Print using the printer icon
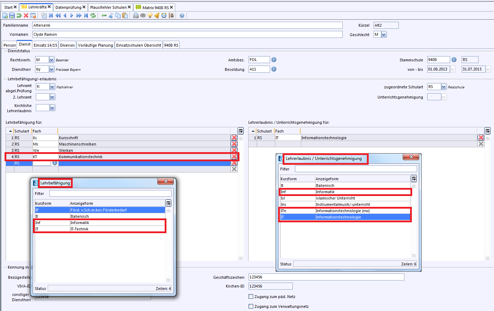 point(136,15)
